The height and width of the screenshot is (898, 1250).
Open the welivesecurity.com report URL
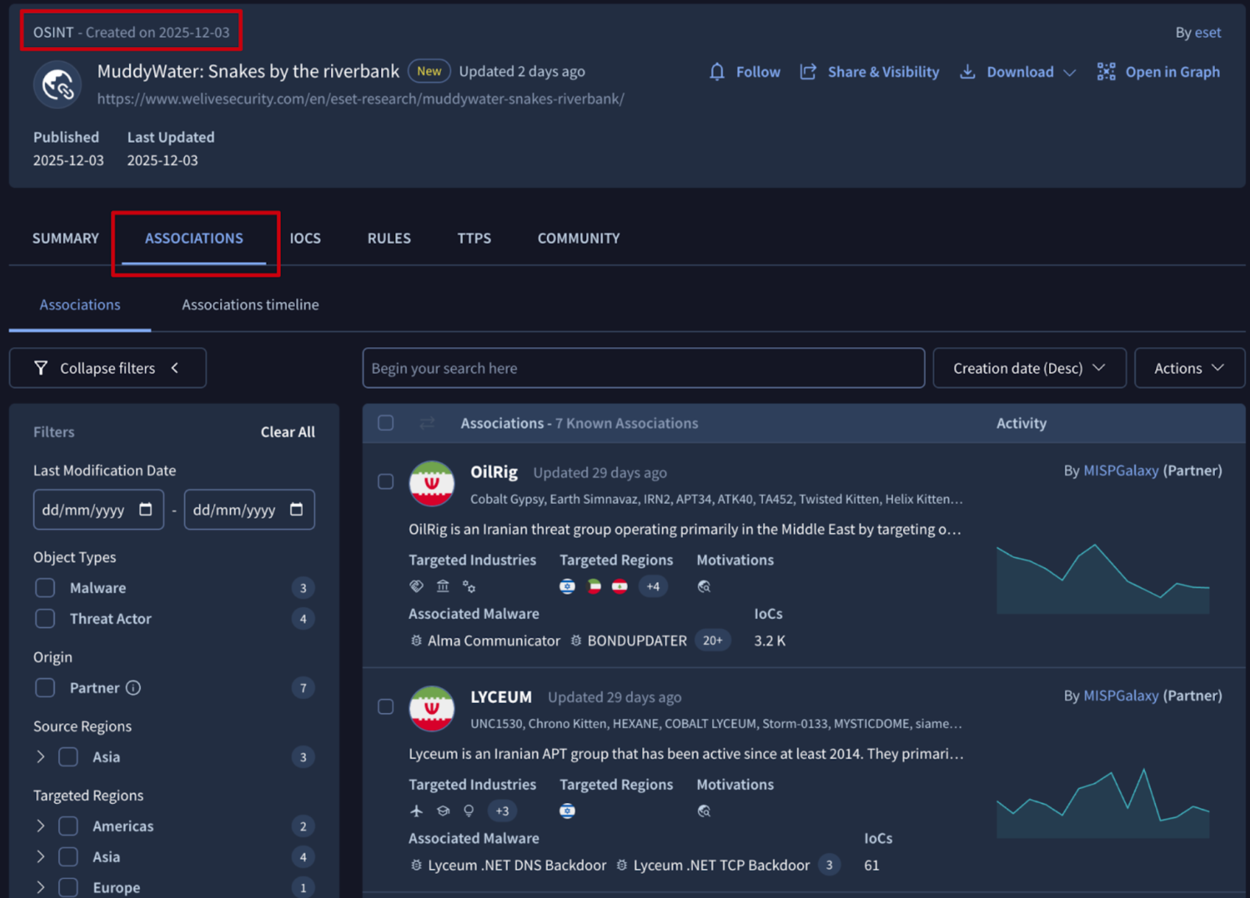tap(361, 99)
